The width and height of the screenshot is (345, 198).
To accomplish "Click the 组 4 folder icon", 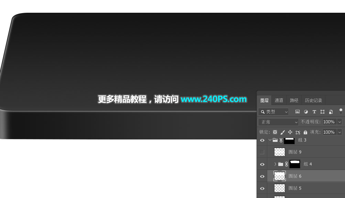I will click(281, 164).
